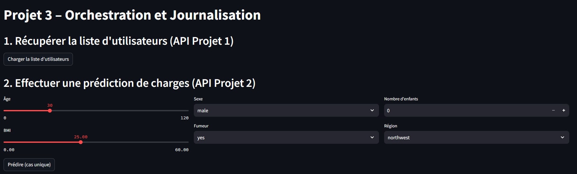Click the Nombre d'enfants number field
This screenshot has height=174, width=577.
(x=466, y=110)
